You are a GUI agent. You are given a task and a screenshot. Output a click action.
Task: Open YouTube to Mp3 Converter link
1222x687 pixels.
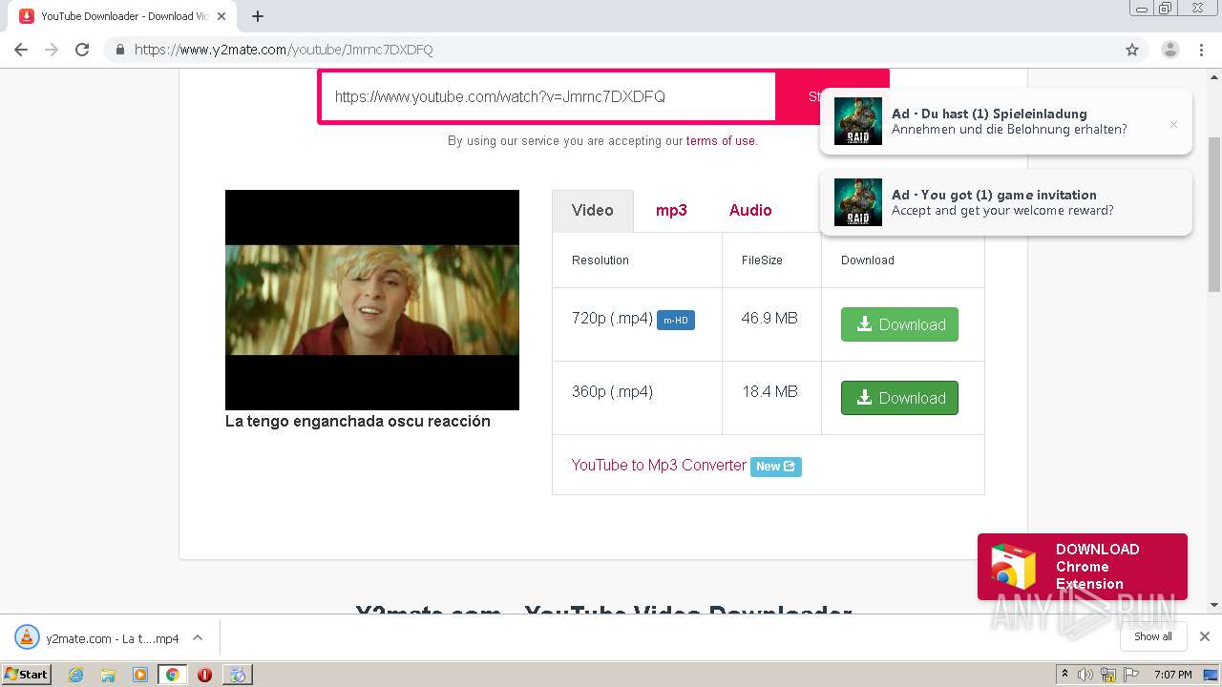[659, 466]
